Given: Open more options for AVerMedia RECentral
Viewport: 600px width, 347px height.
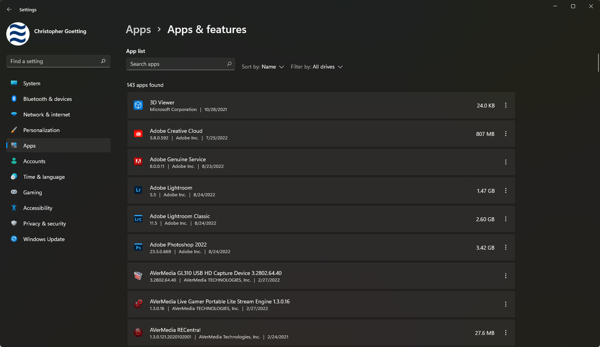Looking at the screenshot, I should [506, 333].
